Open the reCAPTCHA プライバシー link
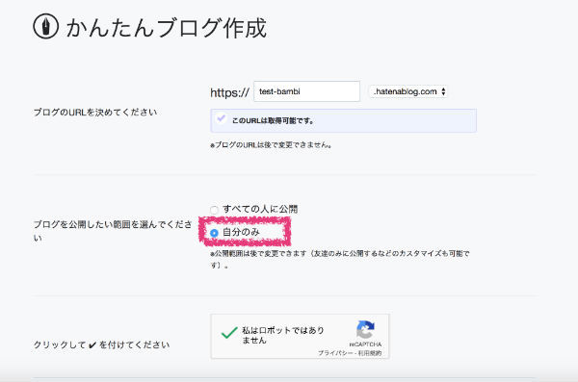Viewport: 578px width, 382px height. [334, 353]
